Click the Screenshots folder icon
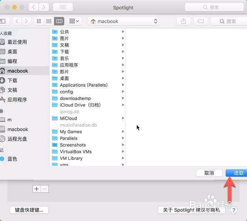 [x=55, y=145]
